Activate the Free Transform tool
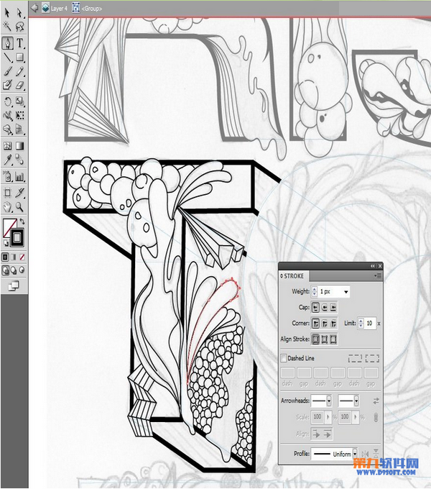This screenshot has width=431, height=489. point(19,116)
